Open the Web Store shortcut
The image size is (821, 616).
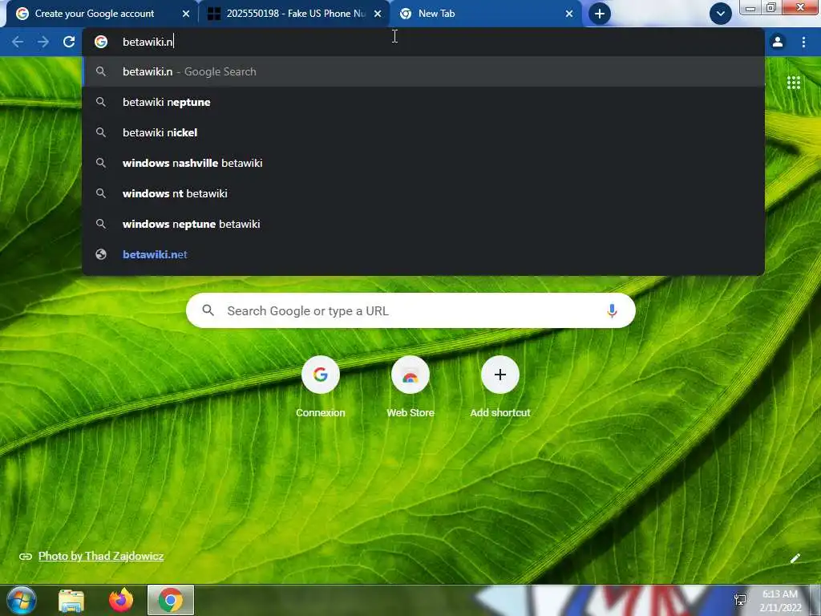coord(410,387)
